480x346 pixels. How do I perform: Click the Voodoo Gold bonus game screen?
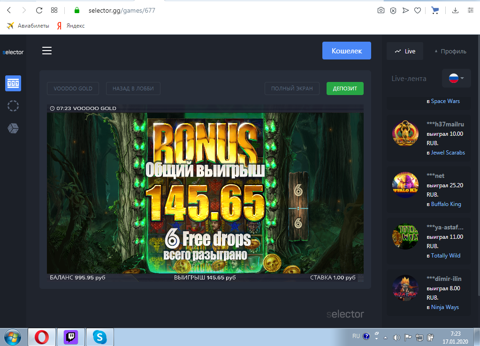pyautogui.click(x=205, y=193)
